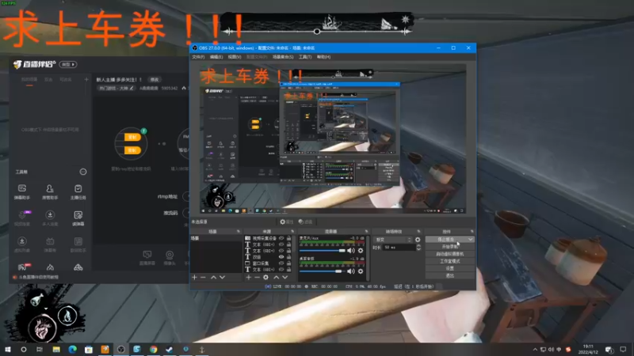Viewport: 634px width, 356px height.
Task: Add new scene tab with plus icon in 直播伴侣
Action: (86, 80)
